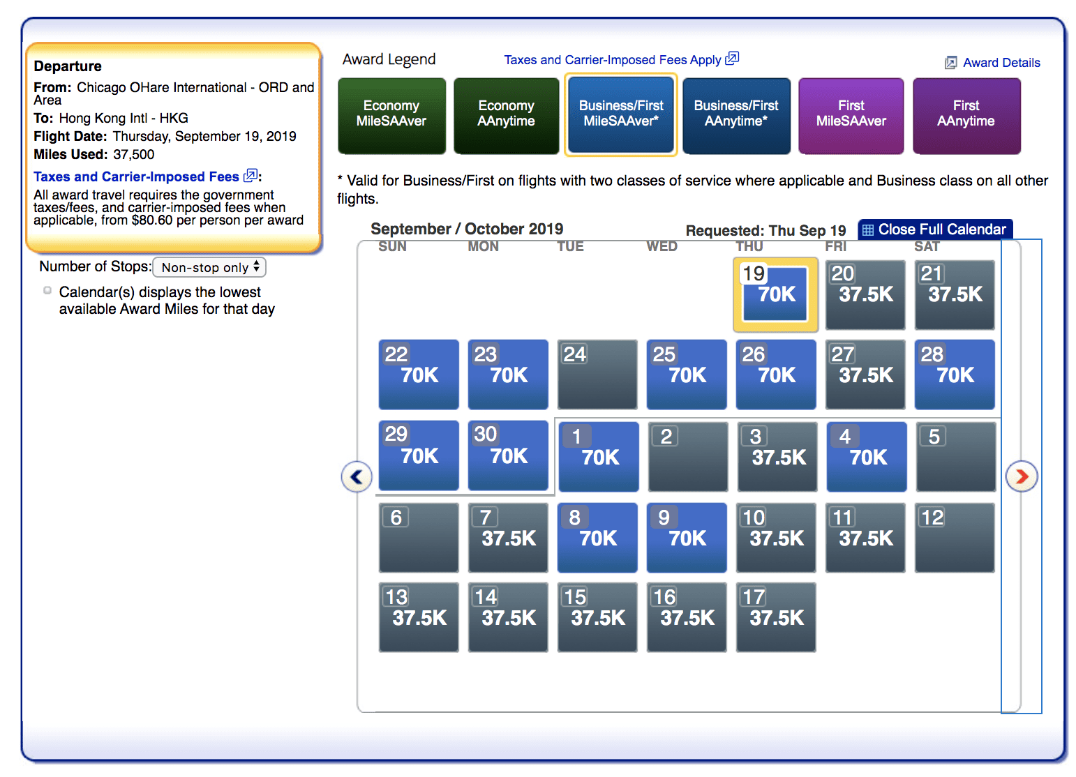This screenshot has height=777, width=1076.
Task: Pick the First AAnytime award tile
Action: pyautogui.click(x=966, y=115)
